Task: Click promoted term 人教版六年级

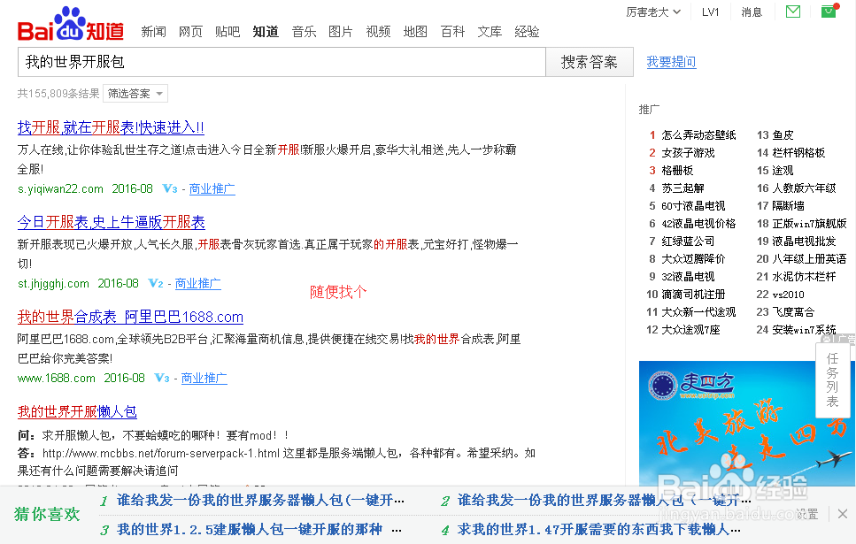Action: [804, 188]
